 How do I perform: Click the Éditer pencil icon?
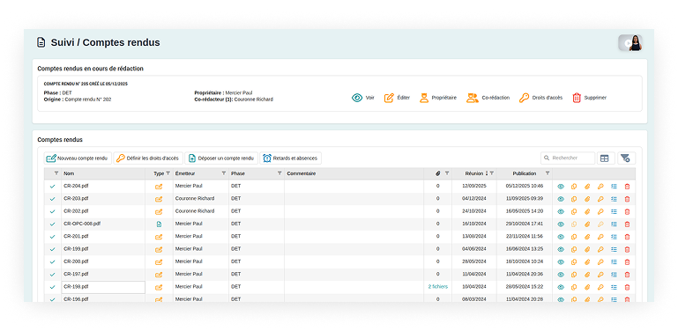click(389, 98)
